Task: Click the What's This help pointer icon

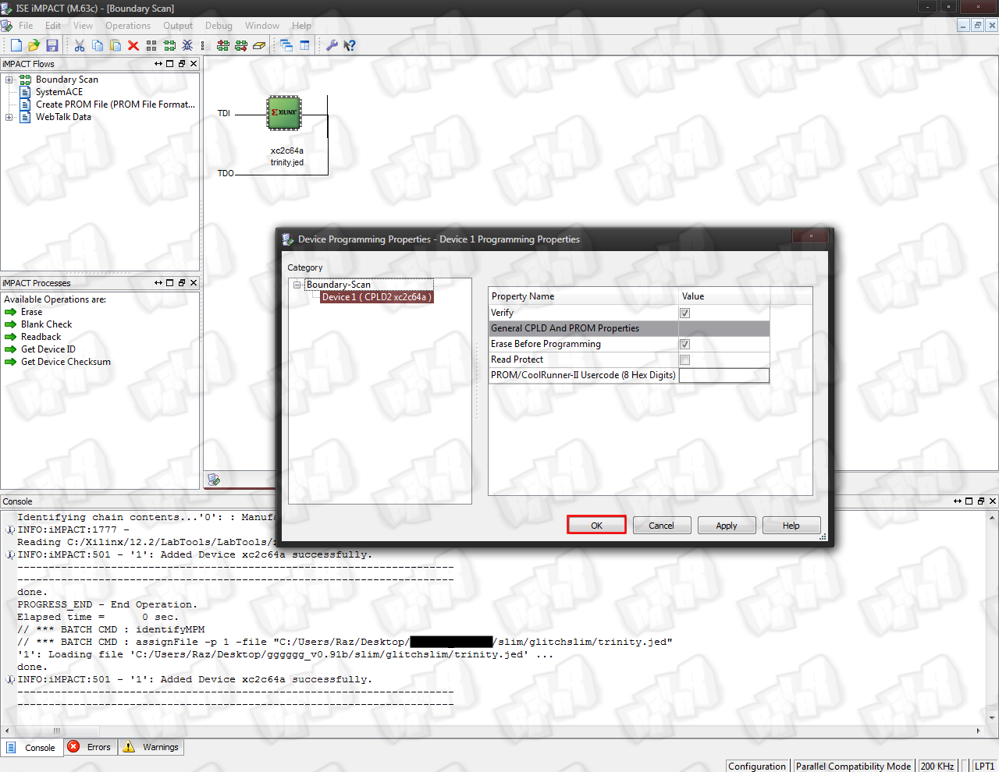Action: [x=350, y=45]
